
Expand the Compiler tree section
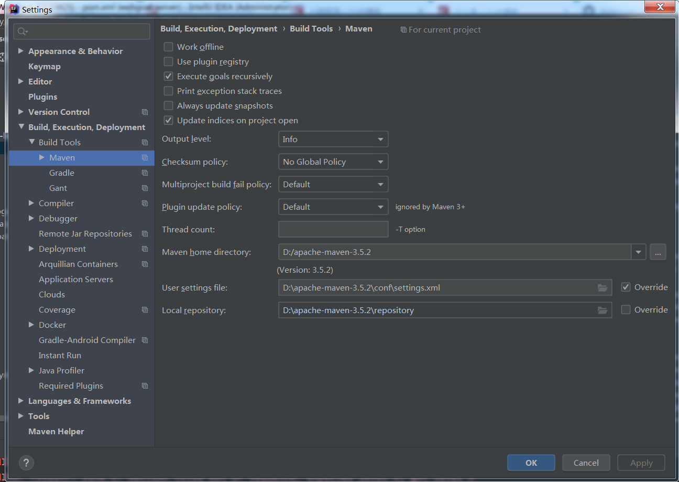pyautogui.click(x=31, y=203)
